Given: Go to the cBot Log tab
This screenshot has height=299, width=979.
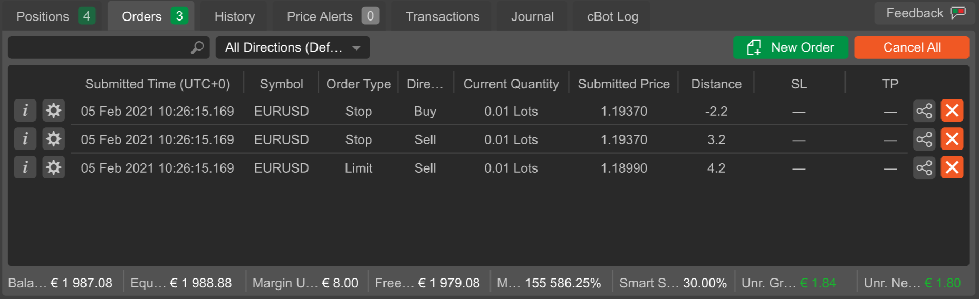Looking at the screenshot, I should pos(612,16).
